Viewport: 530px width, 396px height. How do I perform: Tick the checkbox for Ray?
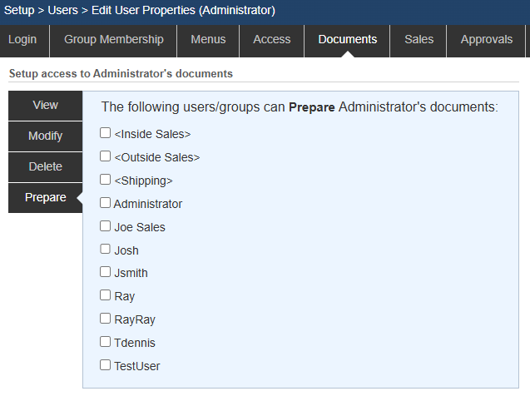click(x=106, y=295)
